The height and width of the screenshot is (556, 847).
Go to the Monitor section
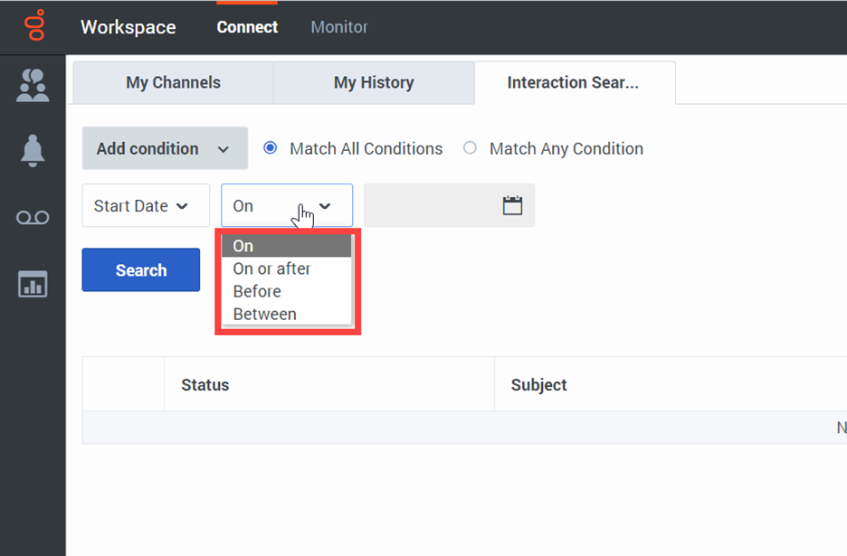(339, 27)
